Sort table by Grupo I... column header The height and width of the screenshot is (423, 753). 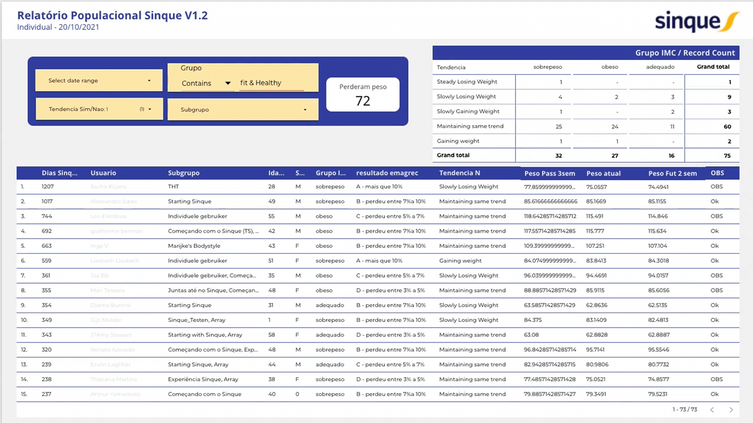pyautogui.click(x=331, y=173)
